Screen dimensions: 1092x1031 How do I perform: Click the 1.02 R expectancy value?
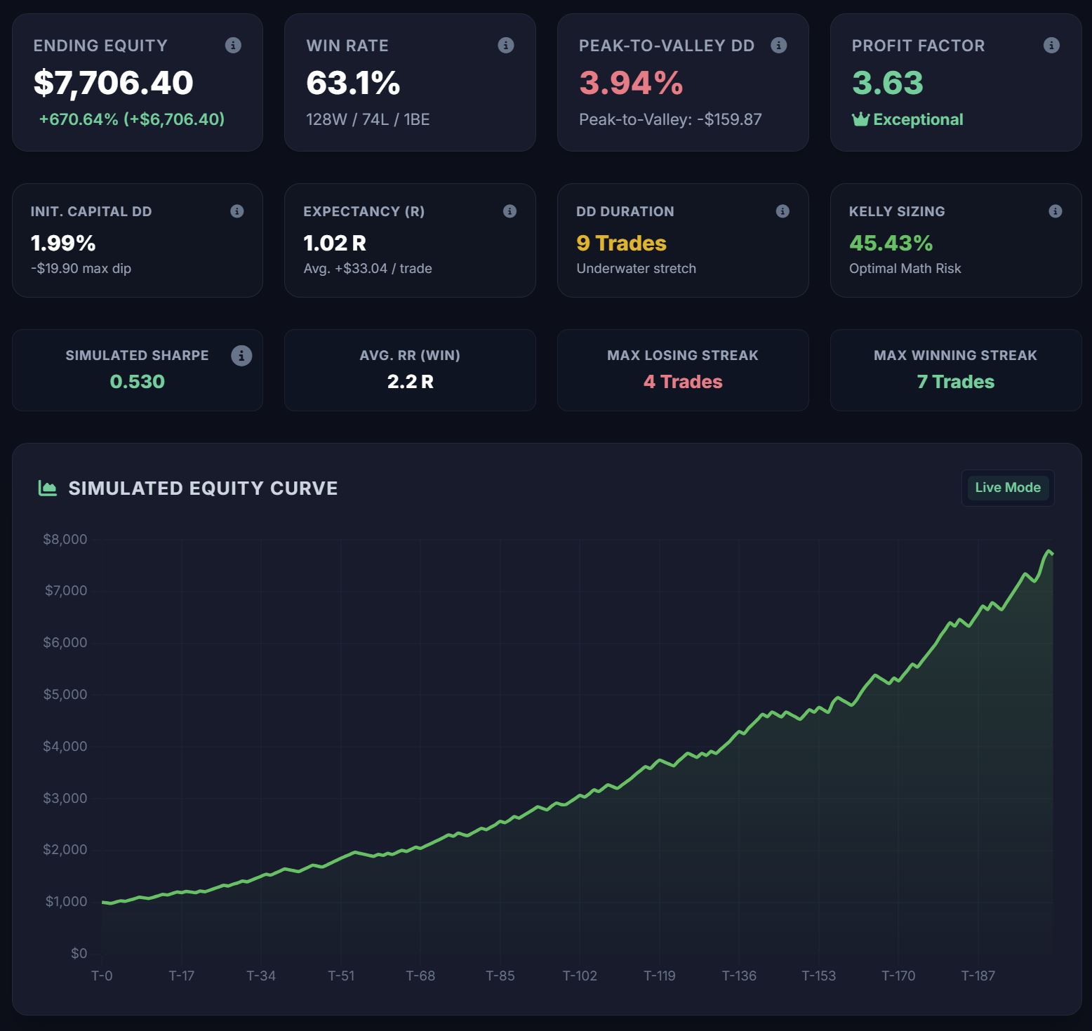[x=335, y=243]
